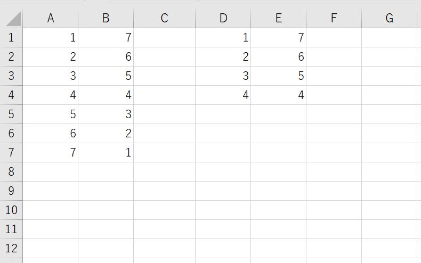Select column G header
The height and width of the screenshot is (263, 421).
(390, 18)
